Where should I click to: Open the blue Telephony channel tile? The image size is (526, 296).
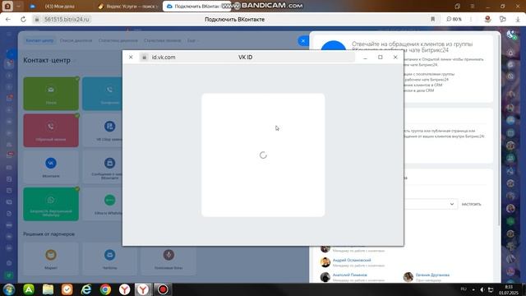coord(102,94)
